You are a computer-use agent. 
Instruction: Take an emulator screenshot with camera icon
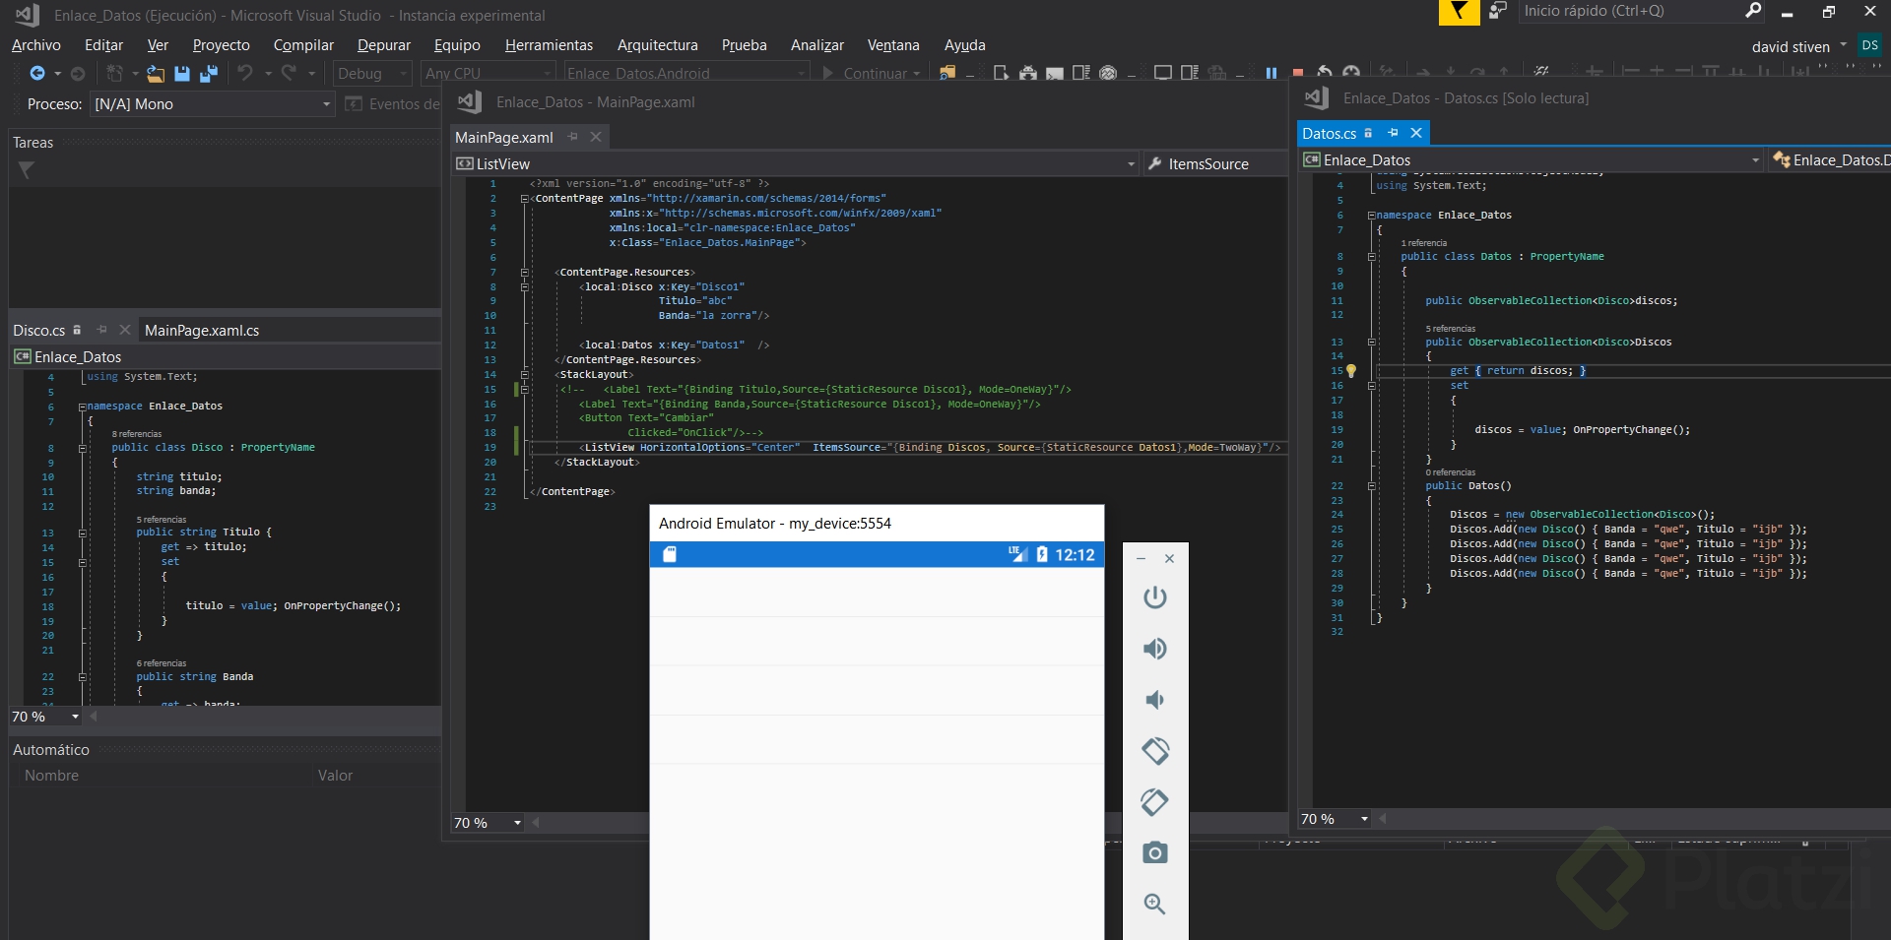[x=1154, y=852]
